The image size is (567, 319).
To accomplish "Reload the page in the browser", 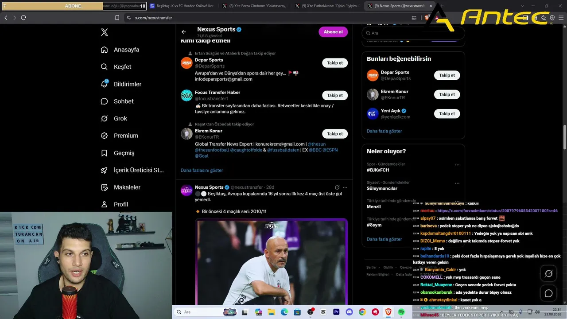I will click(x=23, y=18).
